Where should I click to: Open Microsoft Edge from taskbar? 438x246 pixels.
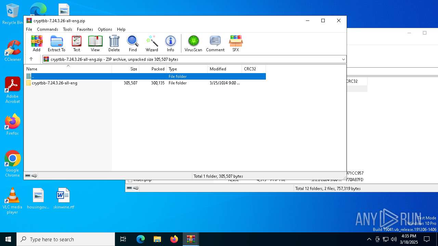point(141,239)
